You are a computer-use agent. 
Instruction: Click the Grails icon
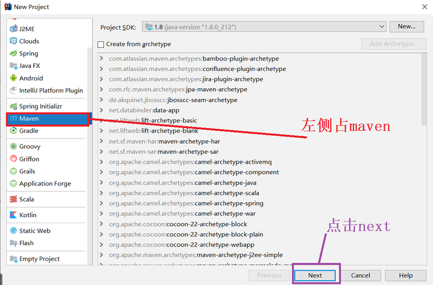click(x=13, y=171)
